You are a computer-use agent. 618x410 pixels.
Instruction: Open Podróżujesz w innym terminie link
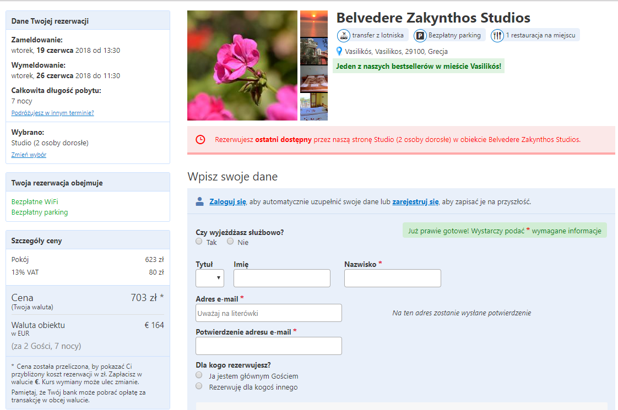point(53,112)
